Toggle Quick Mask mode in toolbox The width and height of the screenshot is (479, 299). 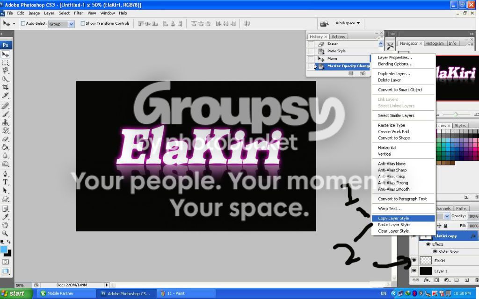tap(6, 262)
